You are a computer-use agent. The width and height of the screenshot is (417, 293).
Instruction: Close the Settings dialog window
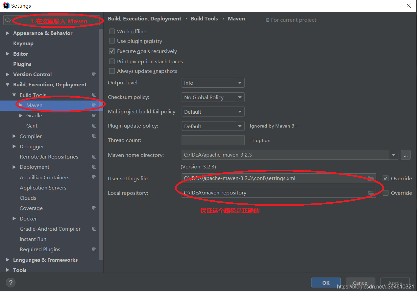[409, 6]
